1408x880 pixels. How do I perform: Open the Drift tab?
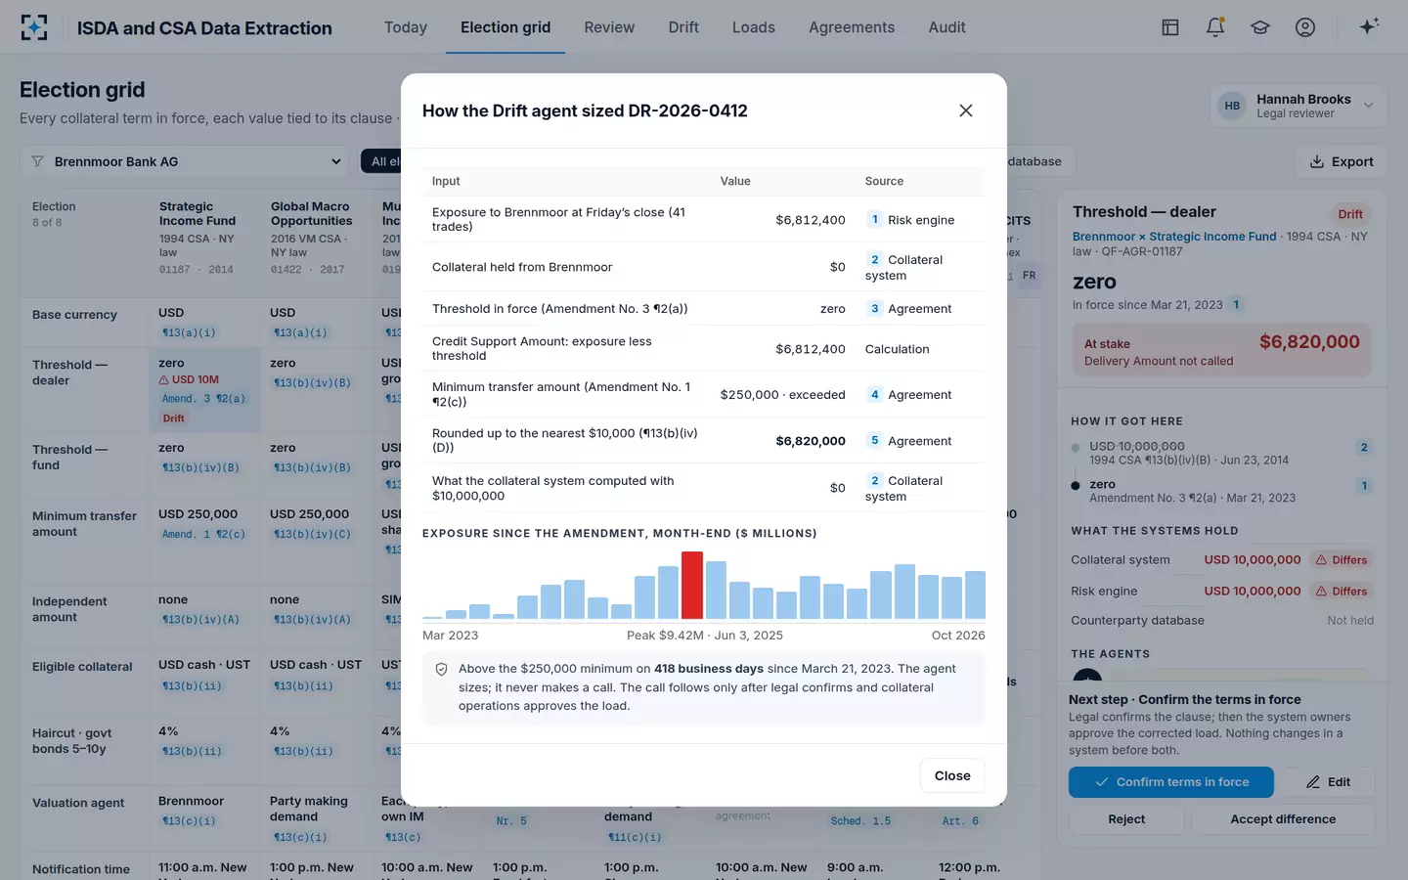pyautogui.click(x=683, y=27)
